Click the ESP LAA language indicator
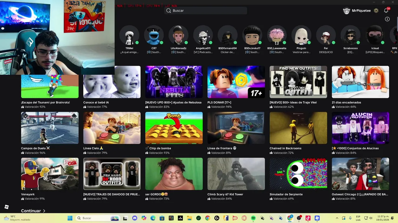398x223 pixels. pyautogui.click(x=358, y=218)
